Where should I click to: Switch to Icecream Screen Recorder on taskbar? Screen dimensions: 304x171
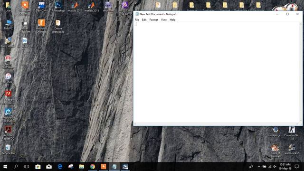click(104, 167)
